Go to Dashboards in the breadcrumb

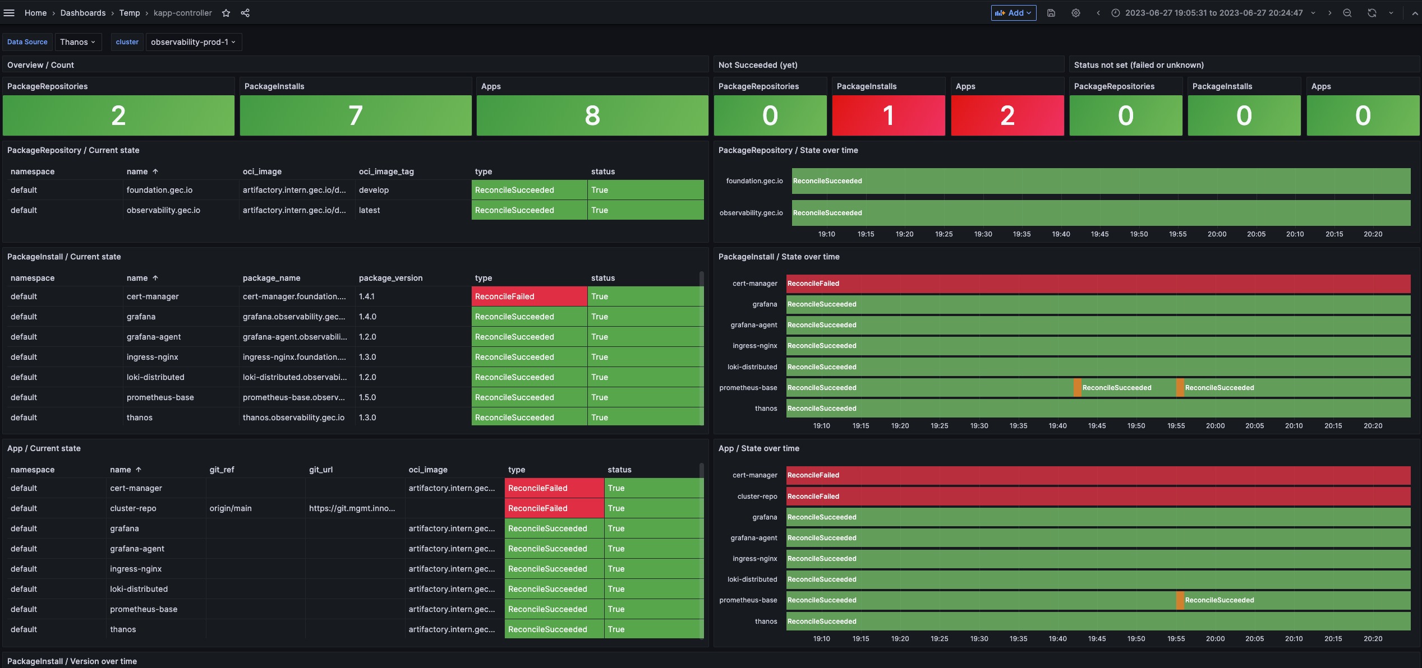coord(83,13)
